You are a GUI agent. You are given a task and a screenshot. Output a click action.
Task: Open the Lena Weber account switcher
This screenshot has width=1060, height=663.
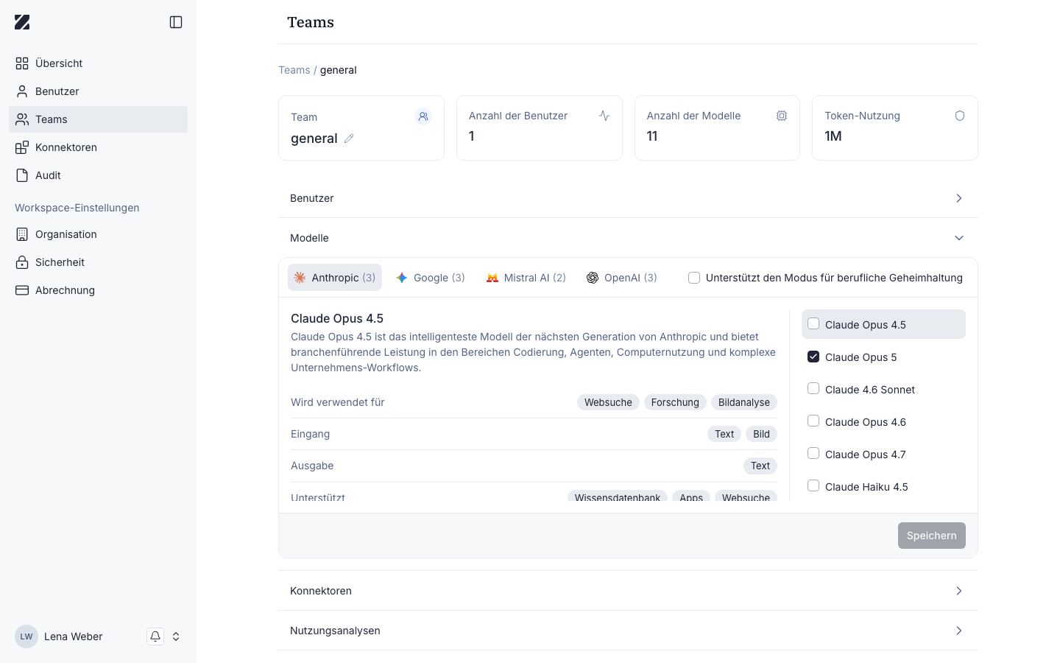point(176,636)
